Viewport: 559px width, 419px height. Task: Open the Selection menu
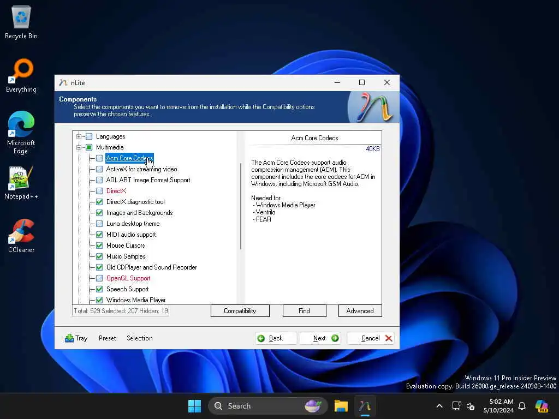coord(139,338)
